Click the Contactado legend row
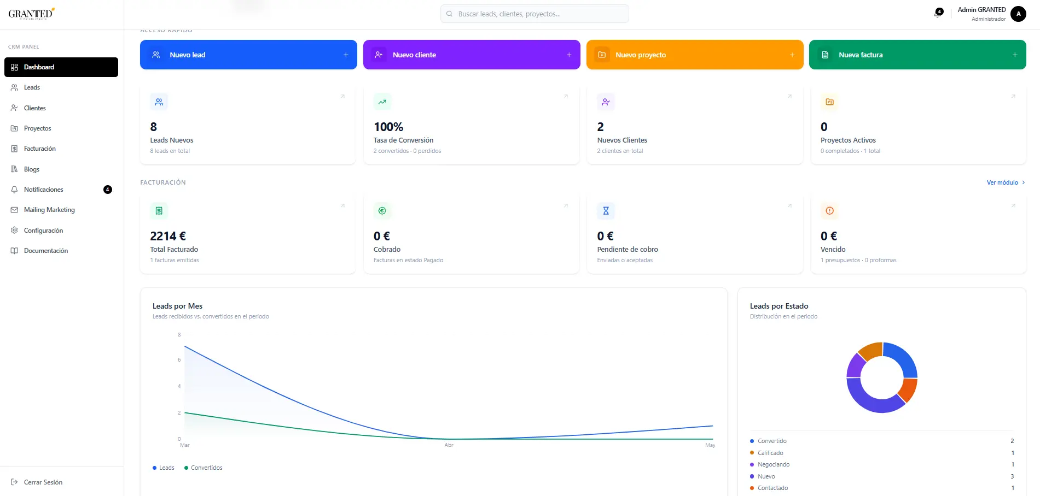Viewport: 1040px width, 496px height. 882,488
